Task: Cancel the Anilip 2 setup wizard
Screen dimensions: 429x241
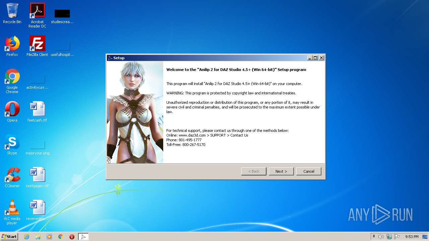Action: pyautogui.click(x=309, y=171)
